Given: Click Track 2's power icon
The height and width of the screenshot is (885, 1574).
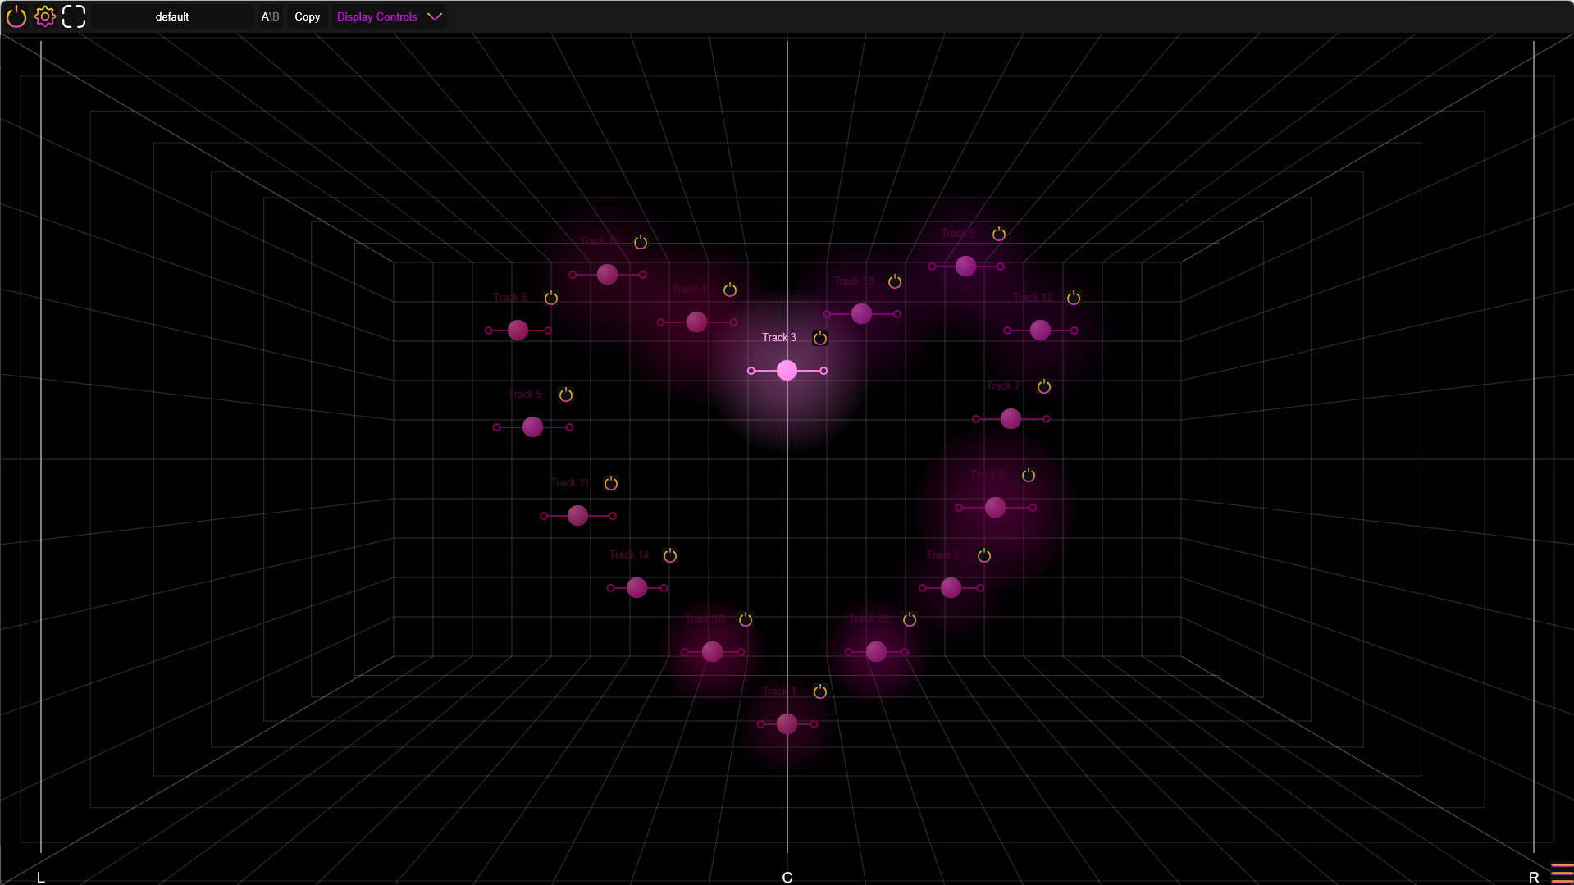Looking at the screenshot, I should tap(983, 555).
